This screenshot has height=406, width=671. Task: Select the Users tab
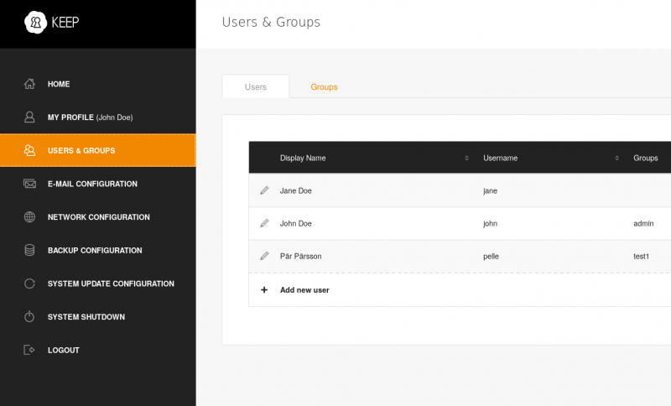(x=256, y=87)
